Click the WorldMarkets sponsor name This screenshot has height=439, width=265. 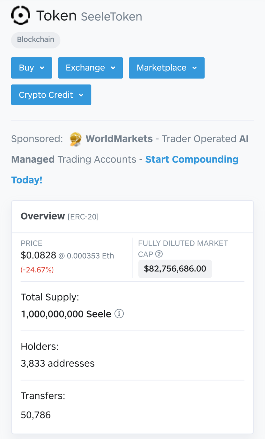point(119,139)
